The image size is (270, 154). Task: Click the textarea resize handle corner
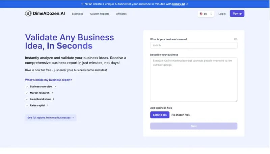pyautogui.click(x=236, y=101)
